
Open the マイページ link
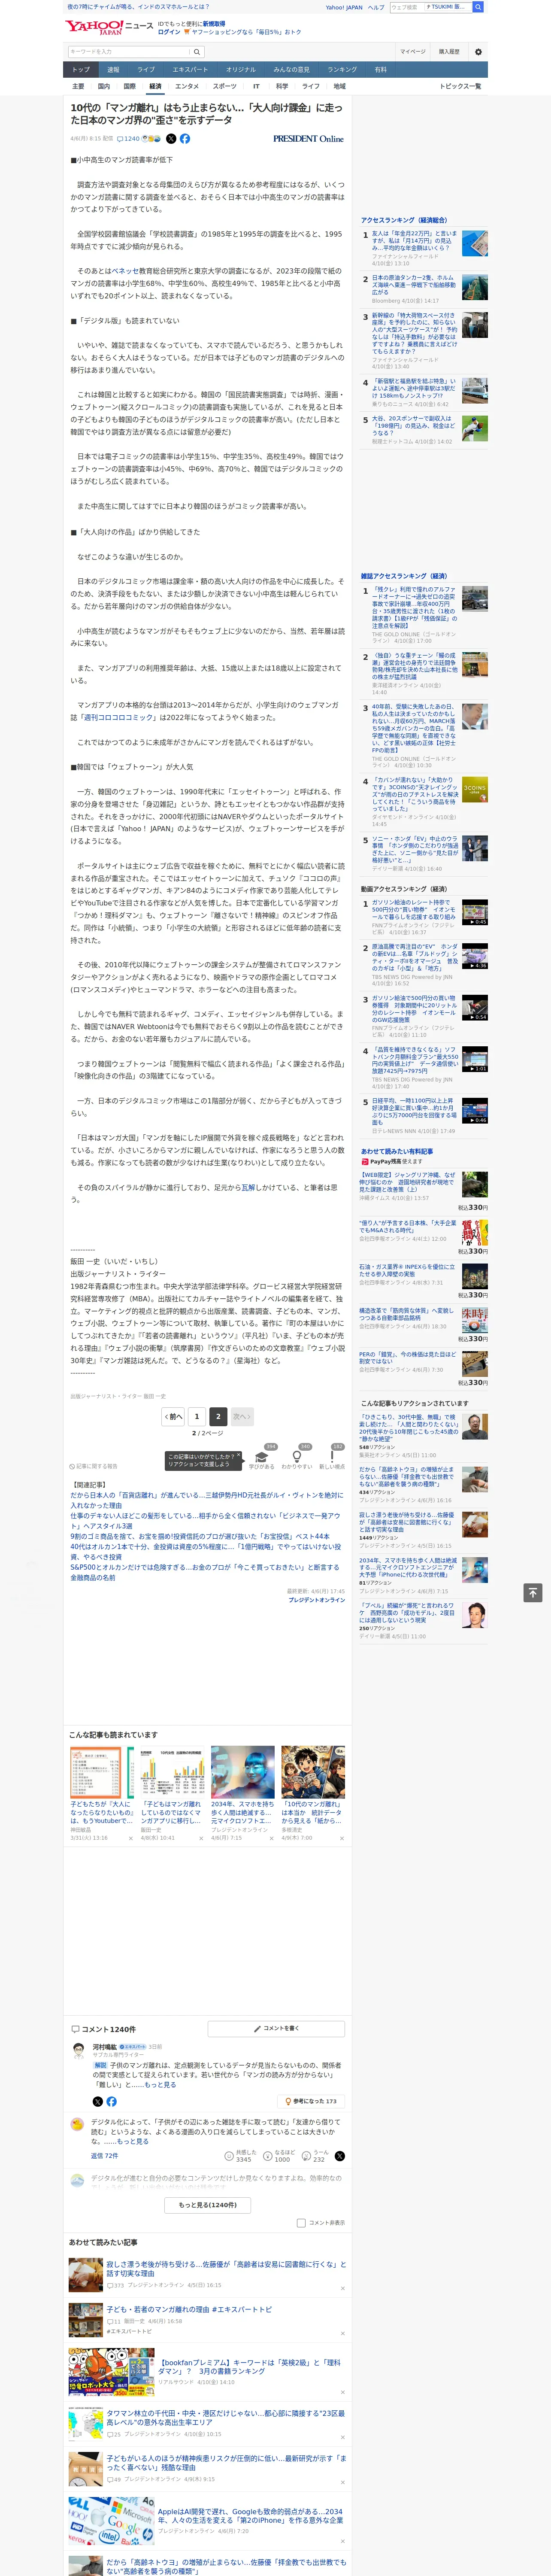pos(413,52)
